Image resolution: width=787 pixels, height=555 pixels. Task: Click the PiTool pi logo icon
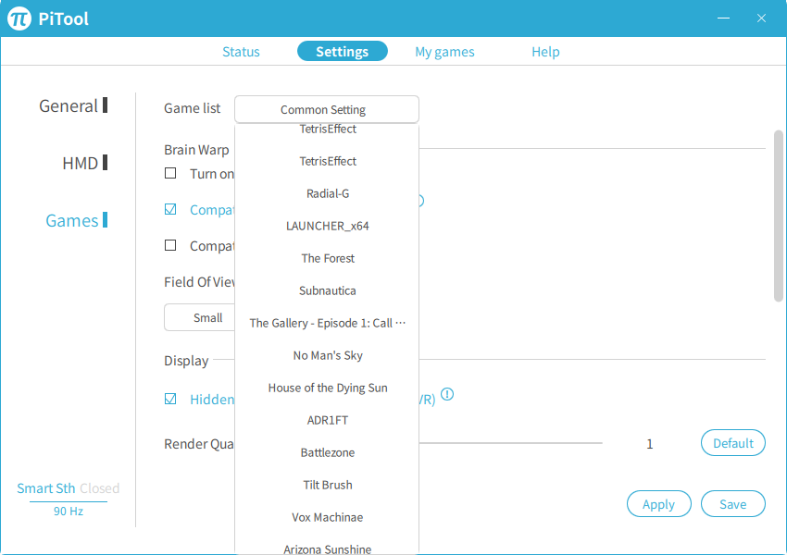tap(20, 18)
